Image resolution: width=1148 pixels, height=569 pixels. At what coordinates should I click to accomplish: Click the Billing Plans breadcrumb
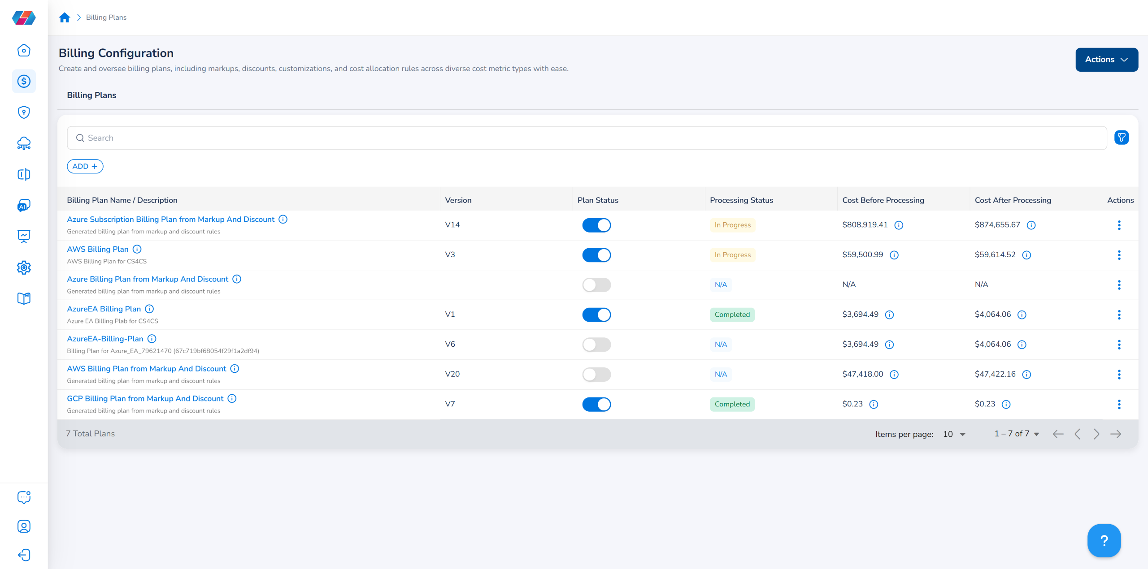tap(106, 17)
